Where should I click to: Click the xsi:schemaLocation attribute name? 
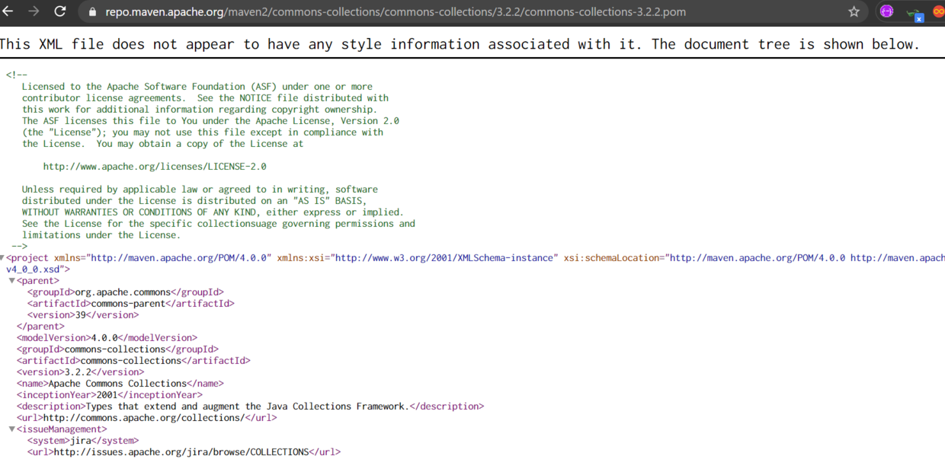[x=613, y=258]
